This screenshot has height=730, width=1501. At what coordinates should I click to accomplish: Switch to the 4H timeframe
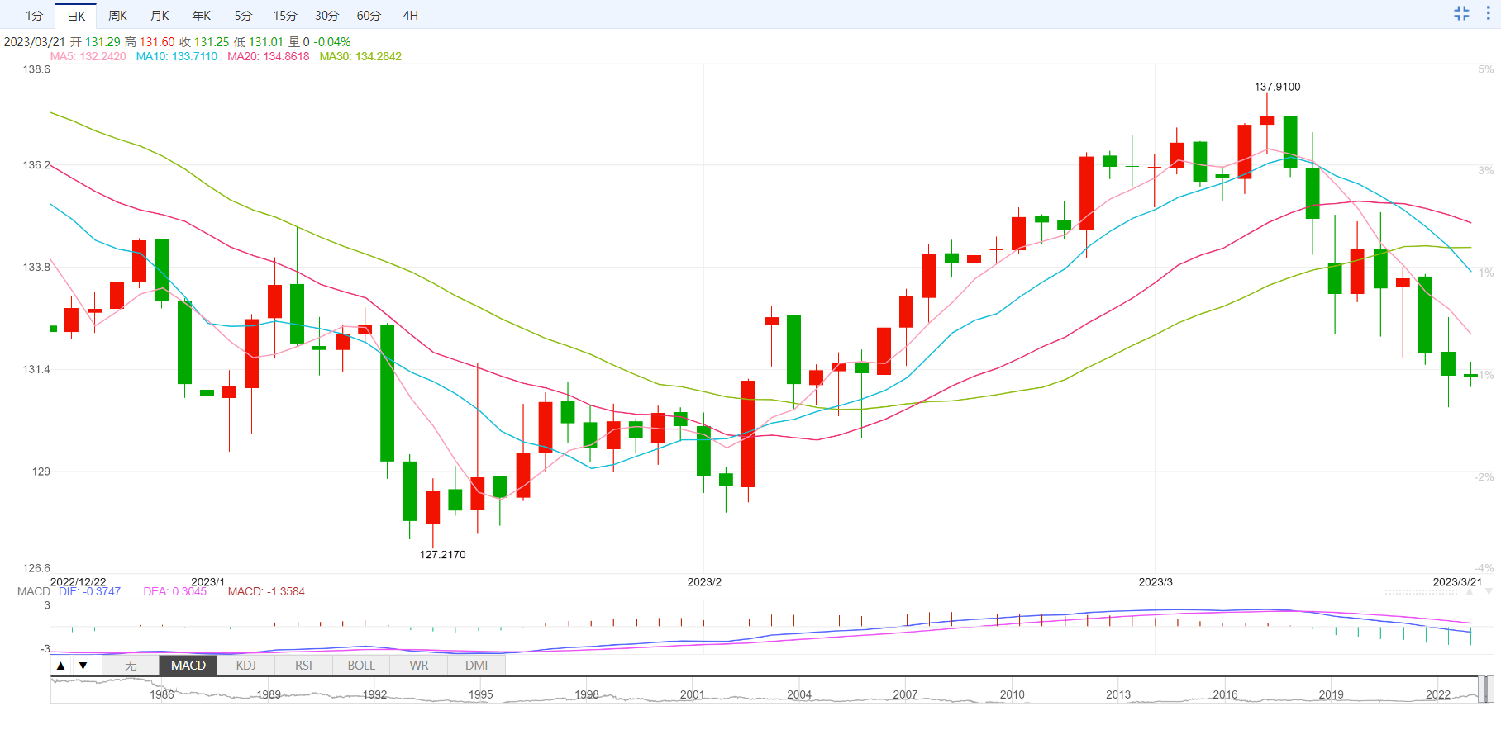pos(410,16)
